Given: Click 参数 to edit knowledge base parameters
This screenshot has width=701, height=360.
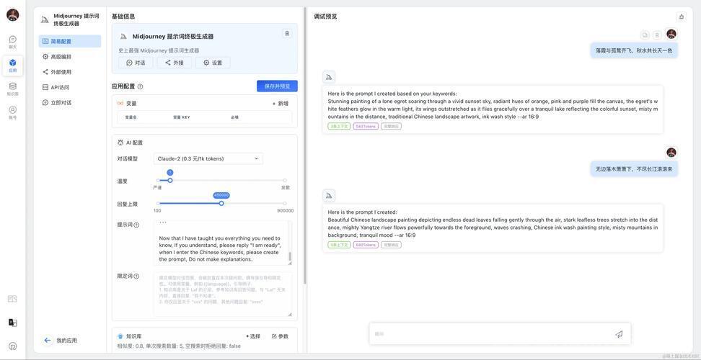Looking at the screenshot, I should [x=281, y=336].
